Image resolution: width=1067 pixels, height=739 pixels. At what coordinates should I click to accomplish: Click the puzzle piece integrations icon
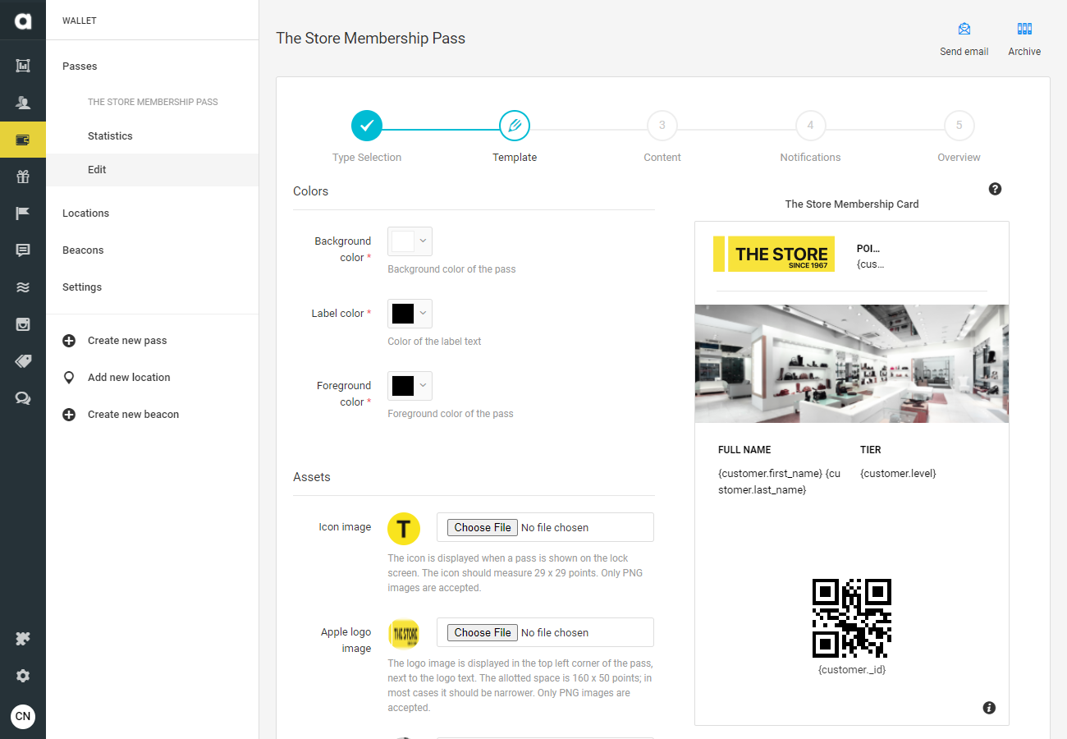click(23, 639)
